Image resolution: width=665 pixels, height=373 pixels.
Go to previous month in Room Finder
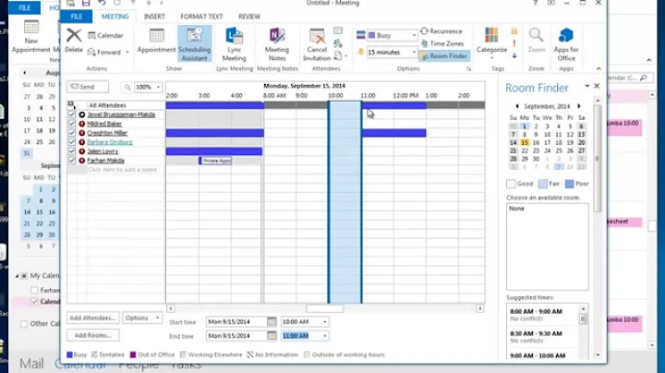pyautogui.click(x=517, y=106)
